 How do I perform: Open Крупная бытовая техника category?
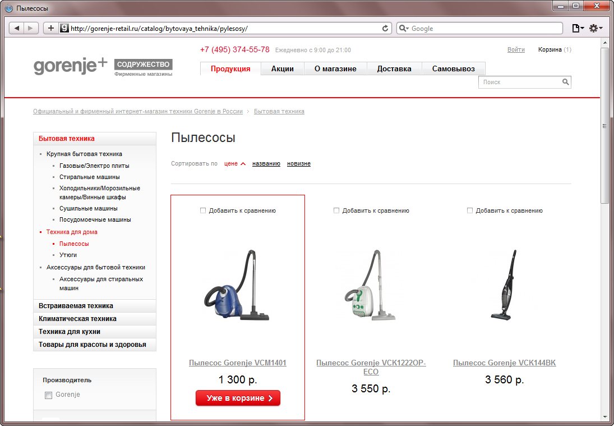point(84,154)
